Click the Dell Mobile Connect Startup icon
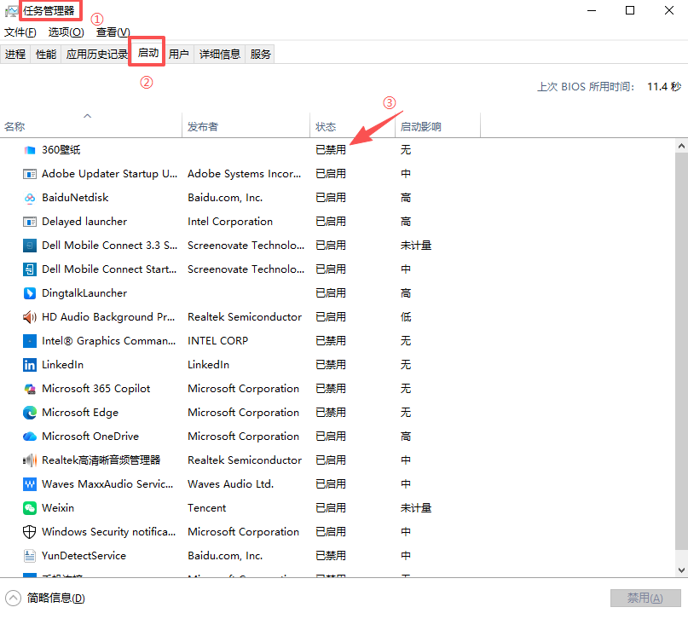688x619 pixels. 29,269
